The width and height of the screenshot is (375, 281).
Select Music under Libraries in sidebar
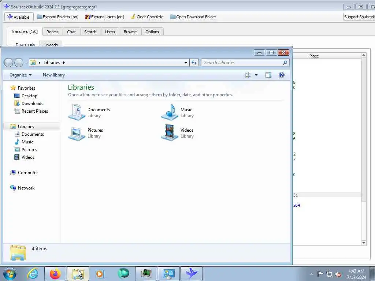(27, 142)
